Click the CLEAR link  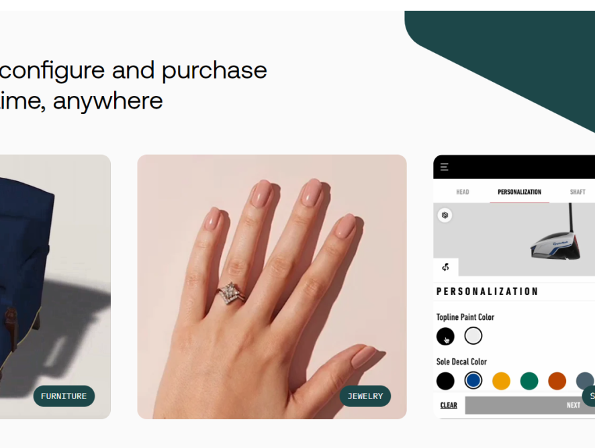pyautogui.click(x=449, y=405)
